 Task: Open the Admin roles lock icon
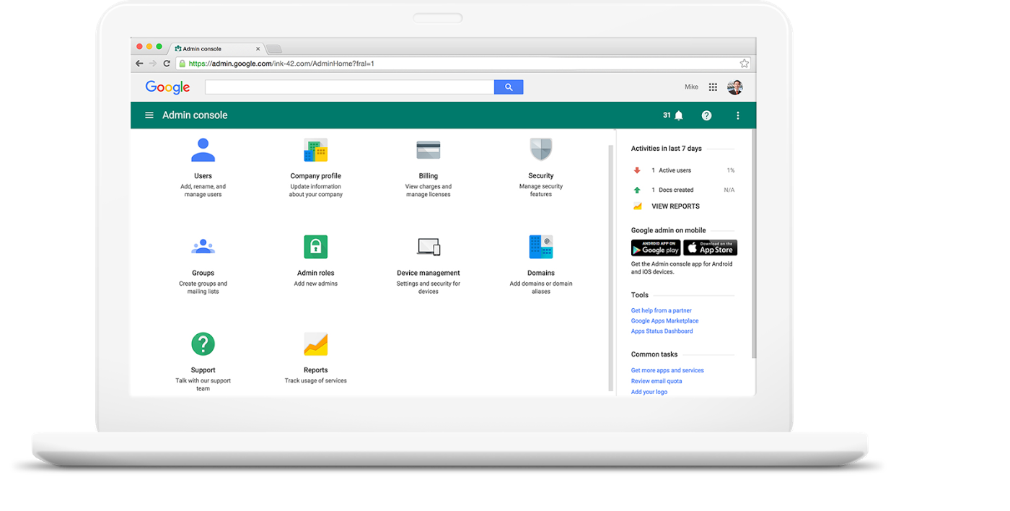click(315, 247)
